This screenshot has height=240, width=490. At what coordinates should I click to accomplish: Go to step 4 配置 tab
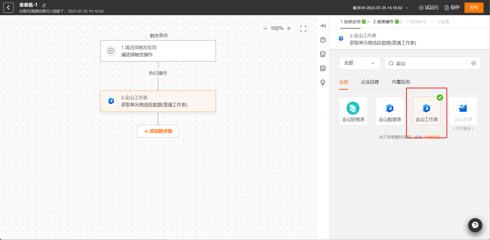pos(443,22)
